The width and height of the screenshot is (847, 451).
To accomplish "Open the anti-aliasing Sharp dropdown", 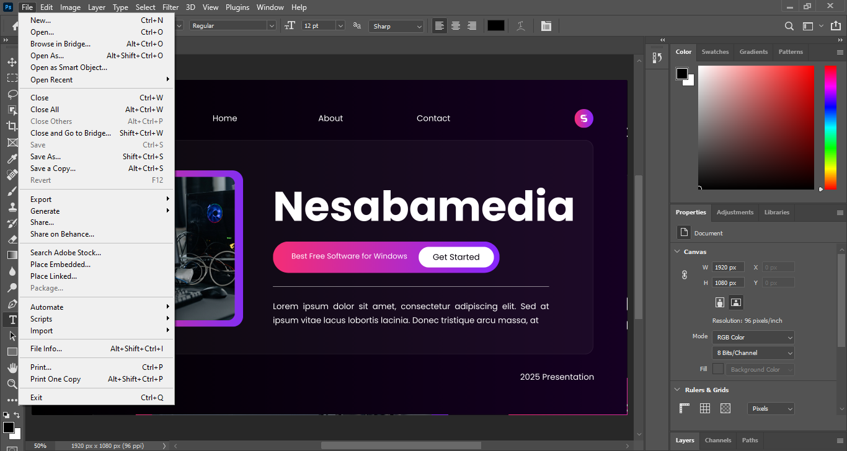I will [396, 26].
